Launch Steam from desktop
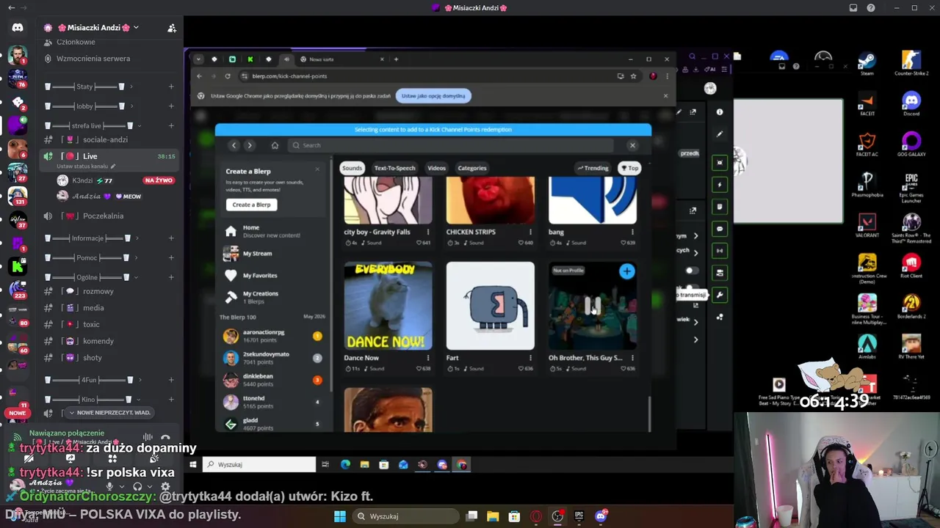The width and height of the screenshot is (940, 528). tap(867, 63)
